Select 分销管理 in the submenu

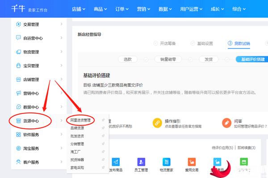(77, 144)
